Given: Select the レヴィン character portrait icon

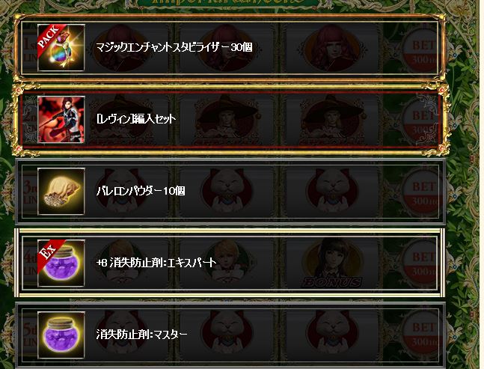Looking at the screenshot, I should point(61,120).
